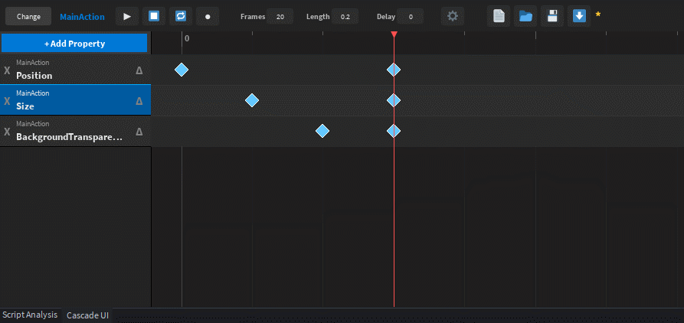The width and height of the screenshot is (684, 323).
Task: Open the folder to load animation
Action: click(x=525, y=16)
